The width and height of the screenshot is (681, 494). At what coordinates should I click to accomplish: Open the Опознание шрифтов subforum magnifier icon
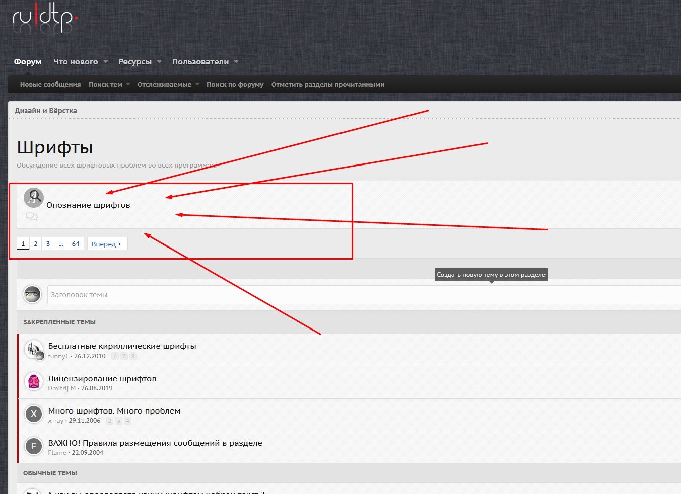click(x=34, y=198)
